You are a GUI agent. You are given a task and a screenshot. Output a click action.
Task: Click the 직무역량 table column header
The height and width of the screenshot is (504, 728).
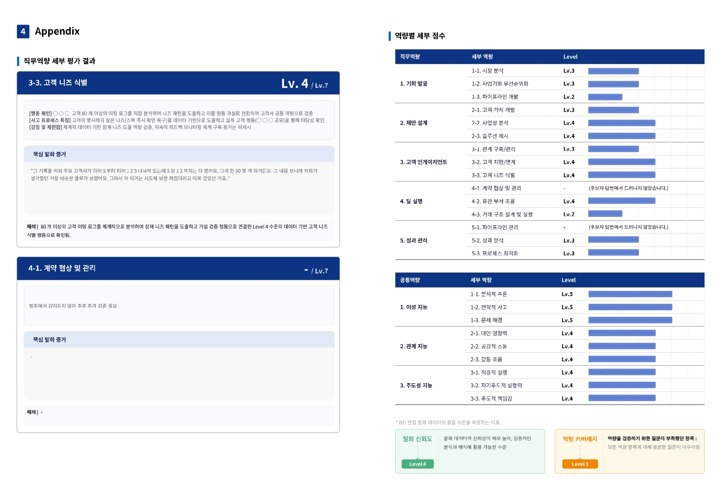pos(410,57)
